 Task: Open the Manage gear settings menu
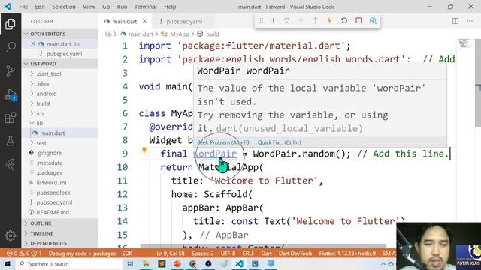tap(11, 235)
